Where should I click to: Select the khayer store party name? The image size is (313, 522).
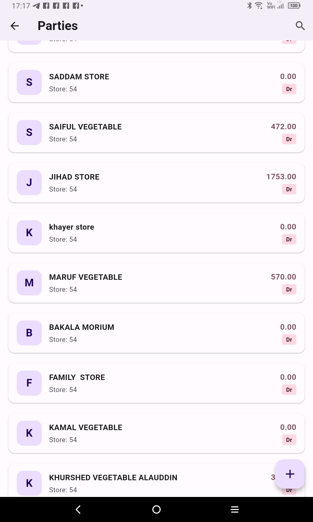72,227
